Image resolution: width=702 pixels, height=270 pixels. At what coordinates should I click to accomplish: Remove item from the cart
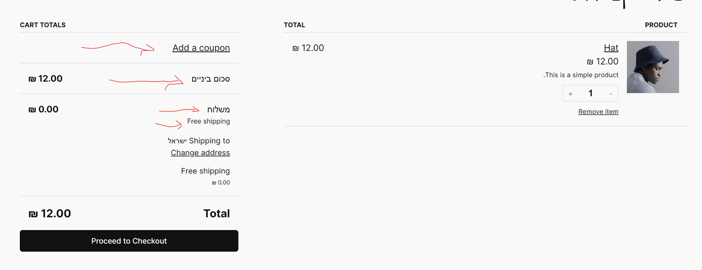pos(598,112)
